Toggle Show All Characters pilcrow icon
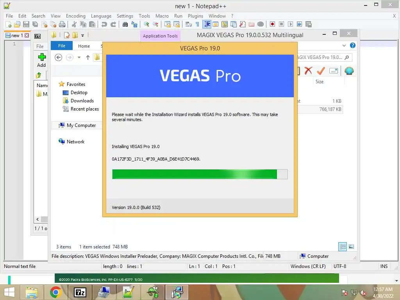Screen dimensions: 400x300 tap(197, 24)
